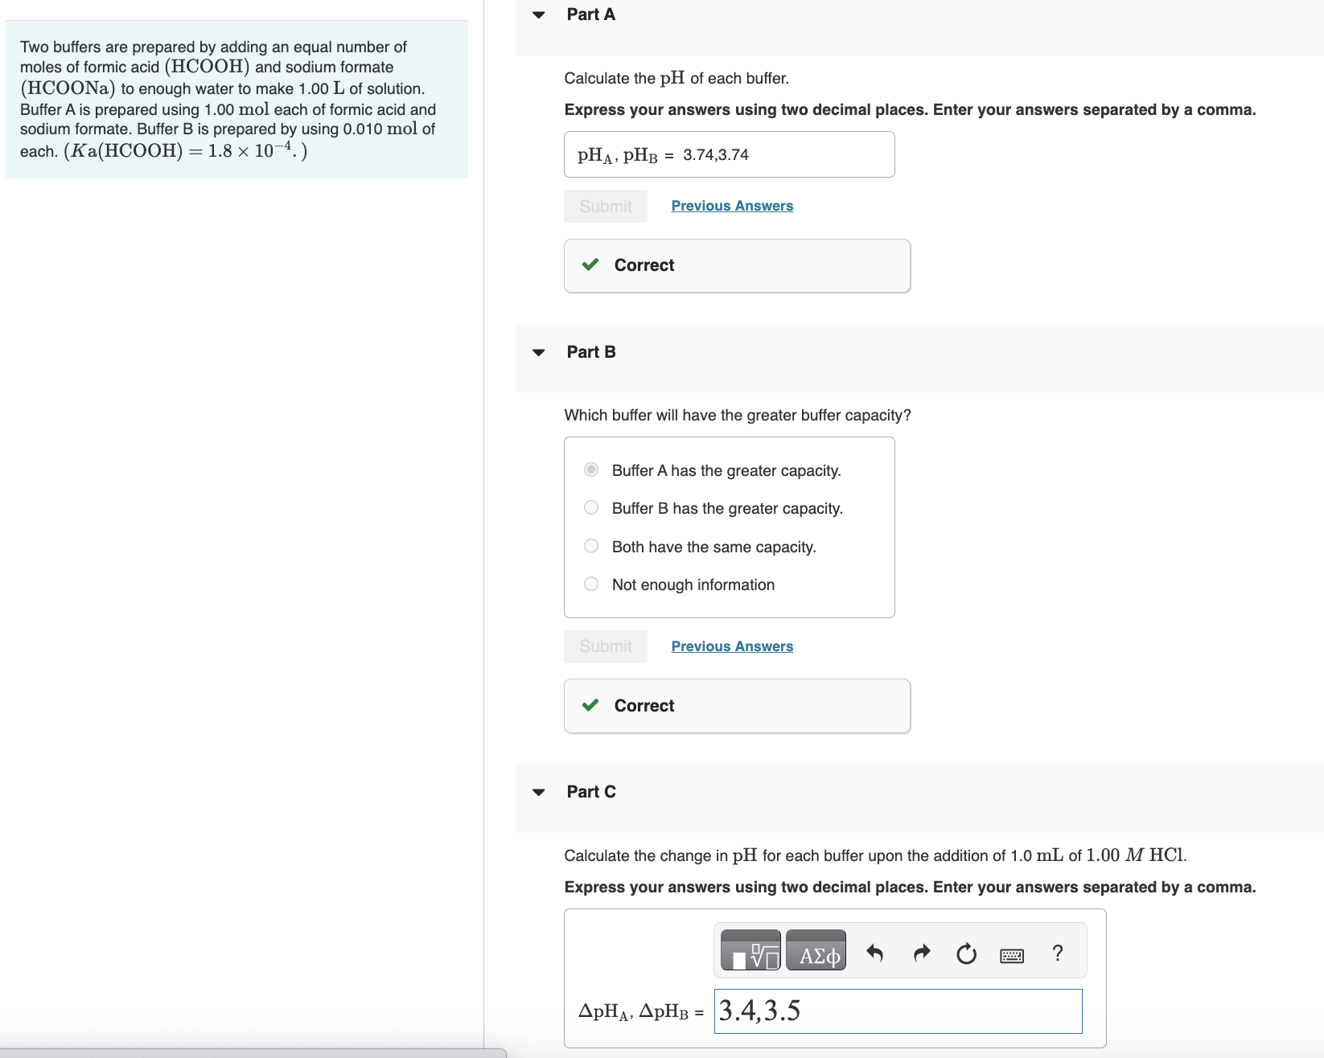Click the Submit button in Part B
This screenshot has width=1324, height=1058.
[x=604, y=646]
